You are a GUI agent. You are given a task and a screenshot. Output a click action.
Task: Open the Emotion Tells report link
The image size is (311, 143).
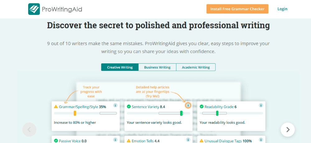[142, 141]
